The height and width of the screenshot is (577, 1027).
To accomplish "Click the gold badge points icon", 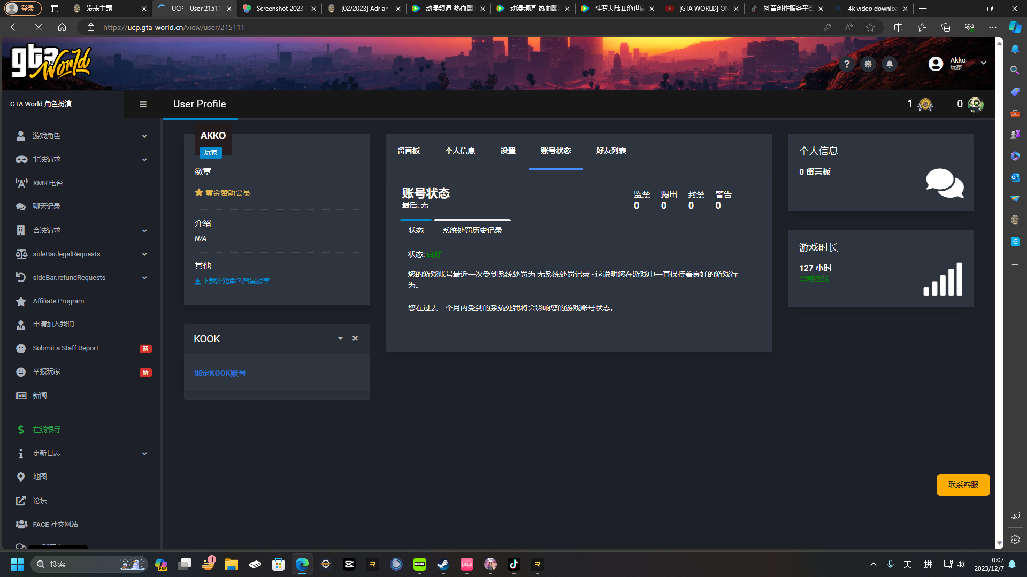I will (x=925, y=104).
